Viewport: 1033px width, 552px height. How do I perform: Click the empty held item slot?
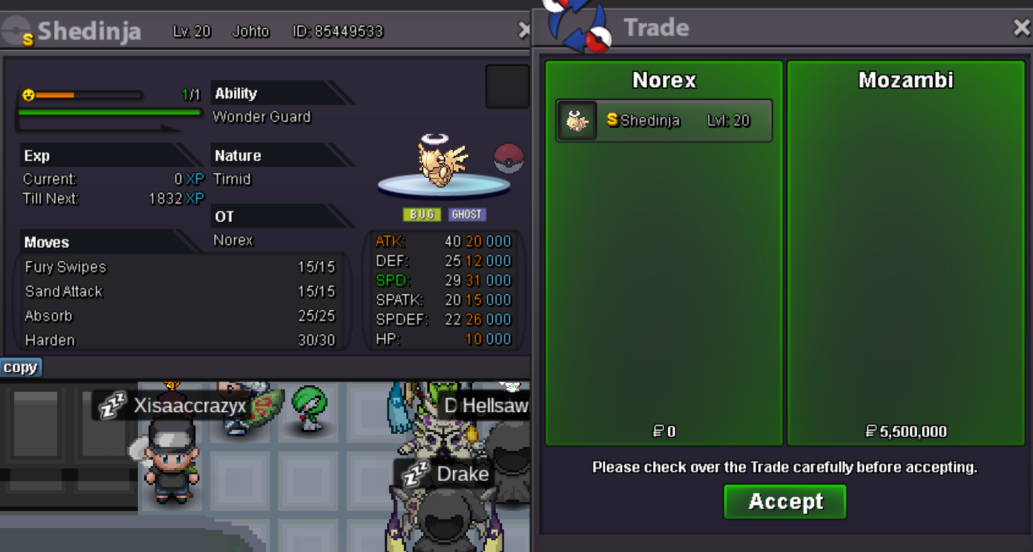(507, 86)
